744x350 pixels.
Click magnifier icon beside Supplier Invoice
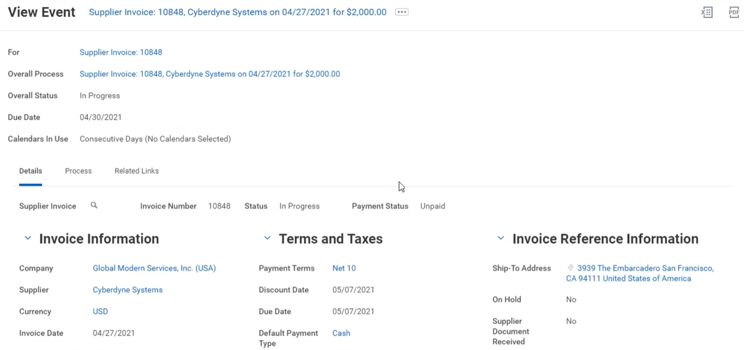pos(94,206)
